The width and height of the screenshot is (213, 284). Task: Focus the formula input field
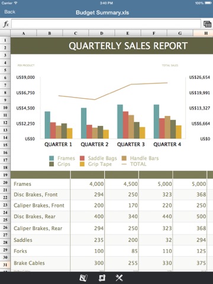[x=106, y=24]
